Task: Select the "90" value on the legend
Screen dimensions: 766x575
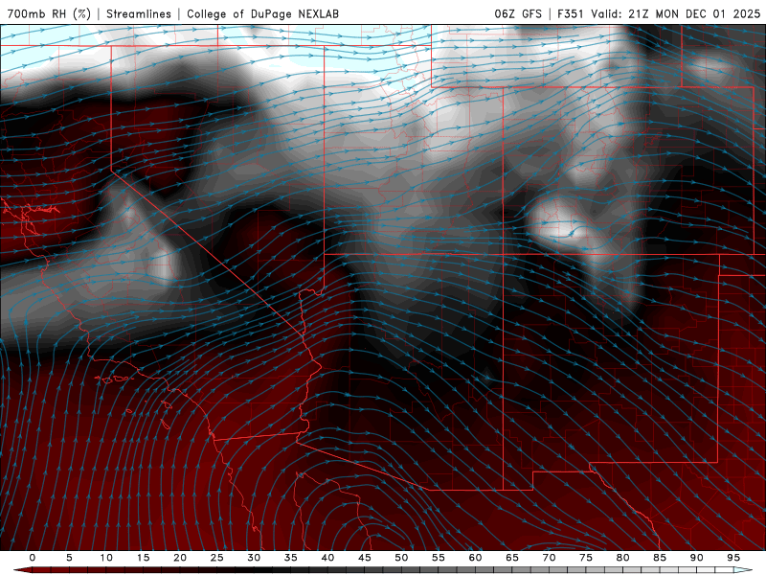Action: pos(696,558)
